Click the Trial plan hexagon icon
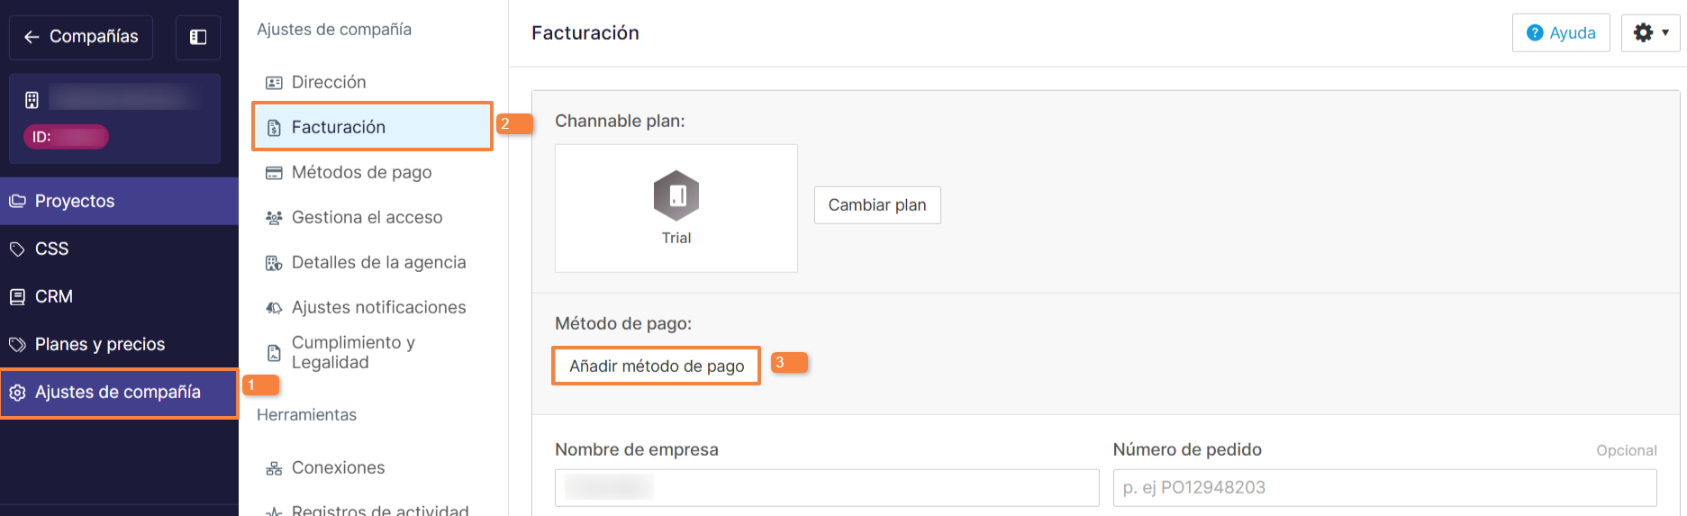The width and height of the screenshot is (1687, 516). click(676, 195)
